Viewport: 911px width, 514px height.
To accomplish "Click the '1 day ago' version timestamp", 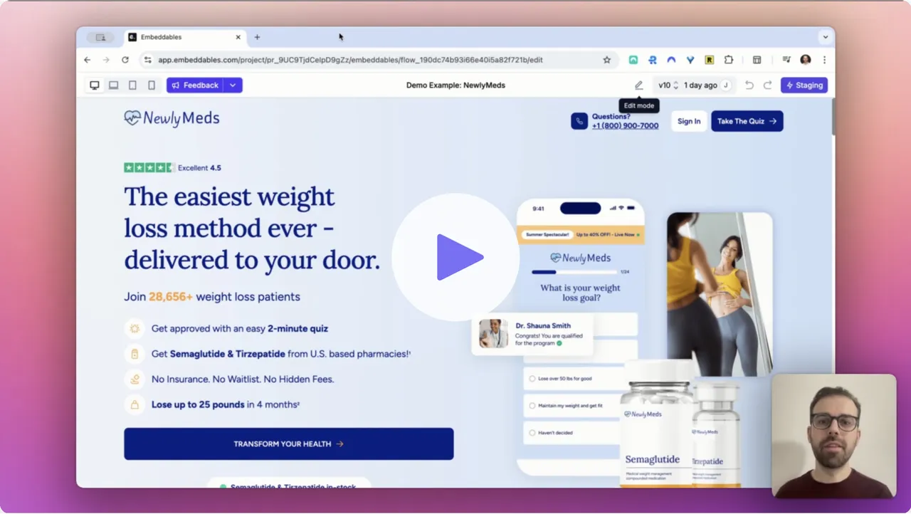I will pos(700,85).
